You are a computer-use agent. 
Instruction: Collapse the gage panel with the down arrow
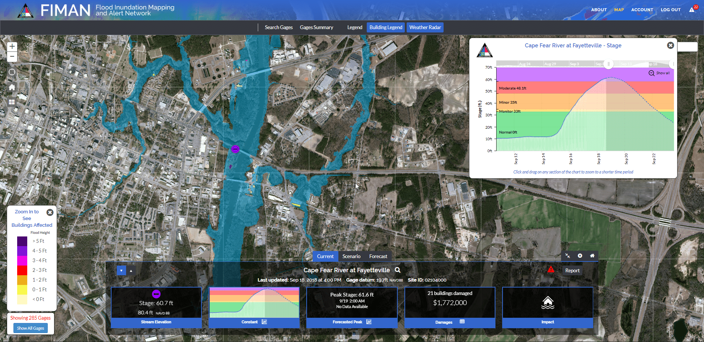coord(121,270)
